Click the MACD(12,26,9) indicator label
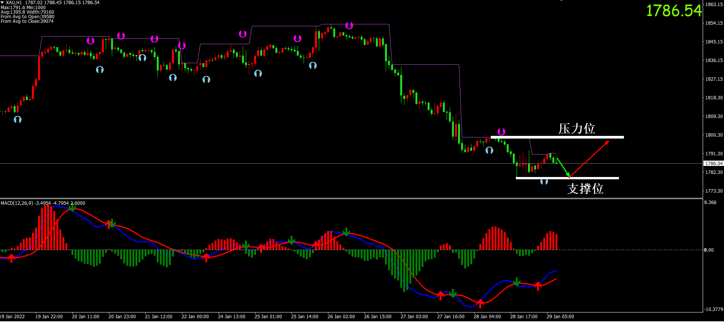Image resolution: width=724 pixels, height=322 pixels. [x=17, y=203]
